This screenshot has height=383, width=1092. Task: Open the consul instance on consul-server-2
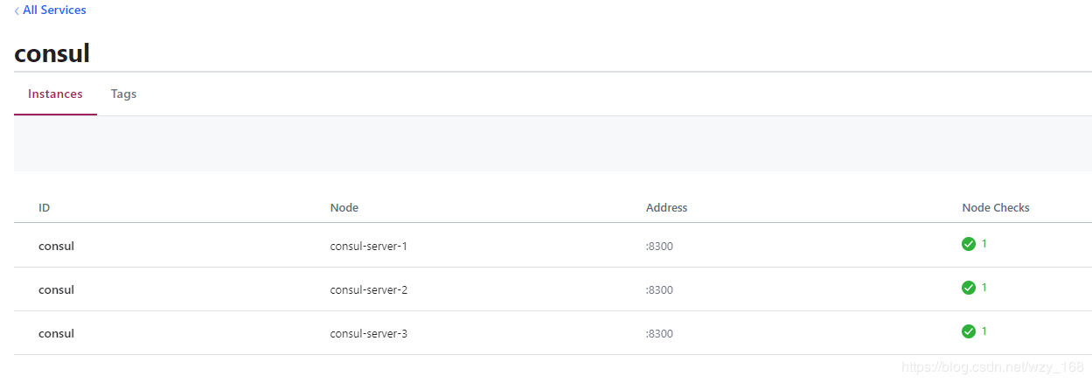[x=56, y=289]
